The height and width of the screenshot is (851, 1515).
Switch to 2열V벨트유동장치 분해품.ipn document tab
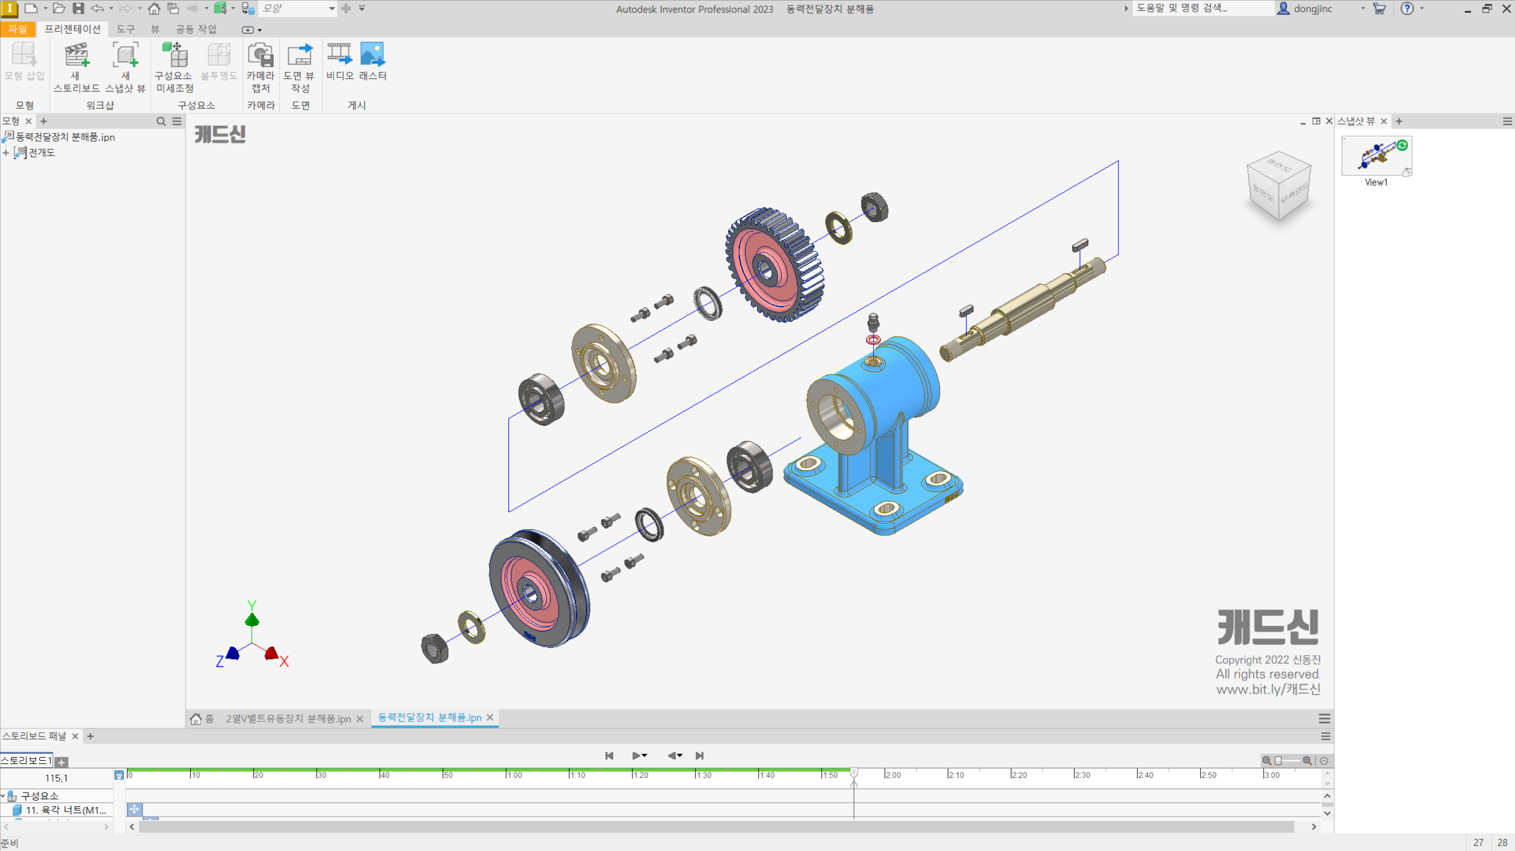288,719
